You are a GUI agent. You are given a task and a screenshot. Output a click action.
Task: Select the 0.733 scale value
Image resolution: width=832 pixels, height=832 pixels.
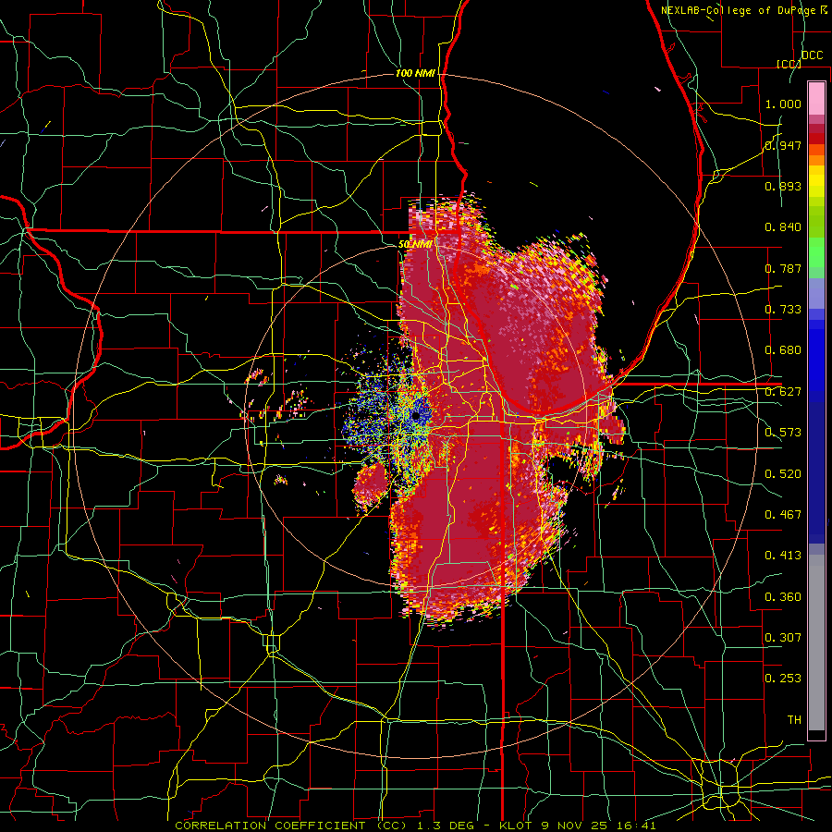tap(783, 310)
